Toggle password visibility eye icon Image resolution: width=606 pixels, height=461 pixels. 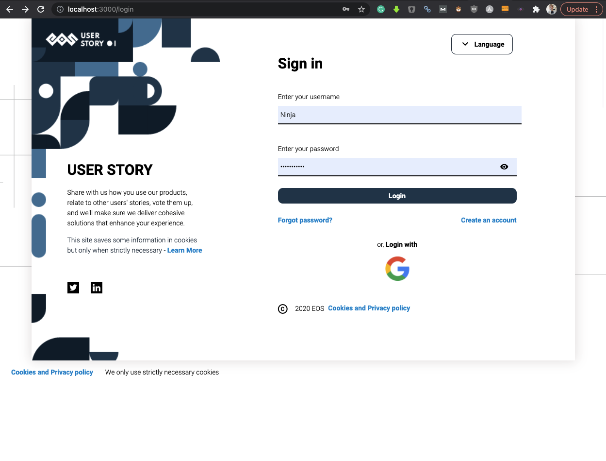(x=504, y=167)
